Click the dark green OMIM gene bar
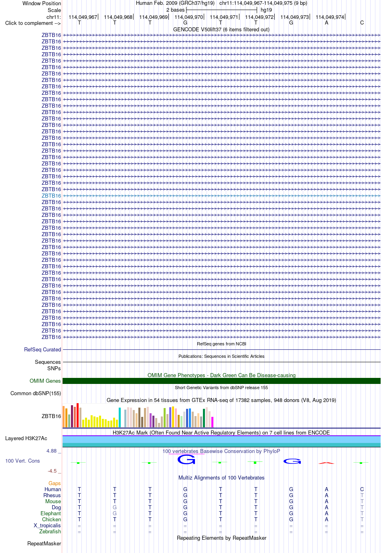The width and height of the screenshot is (381, 553). point(221,381)
